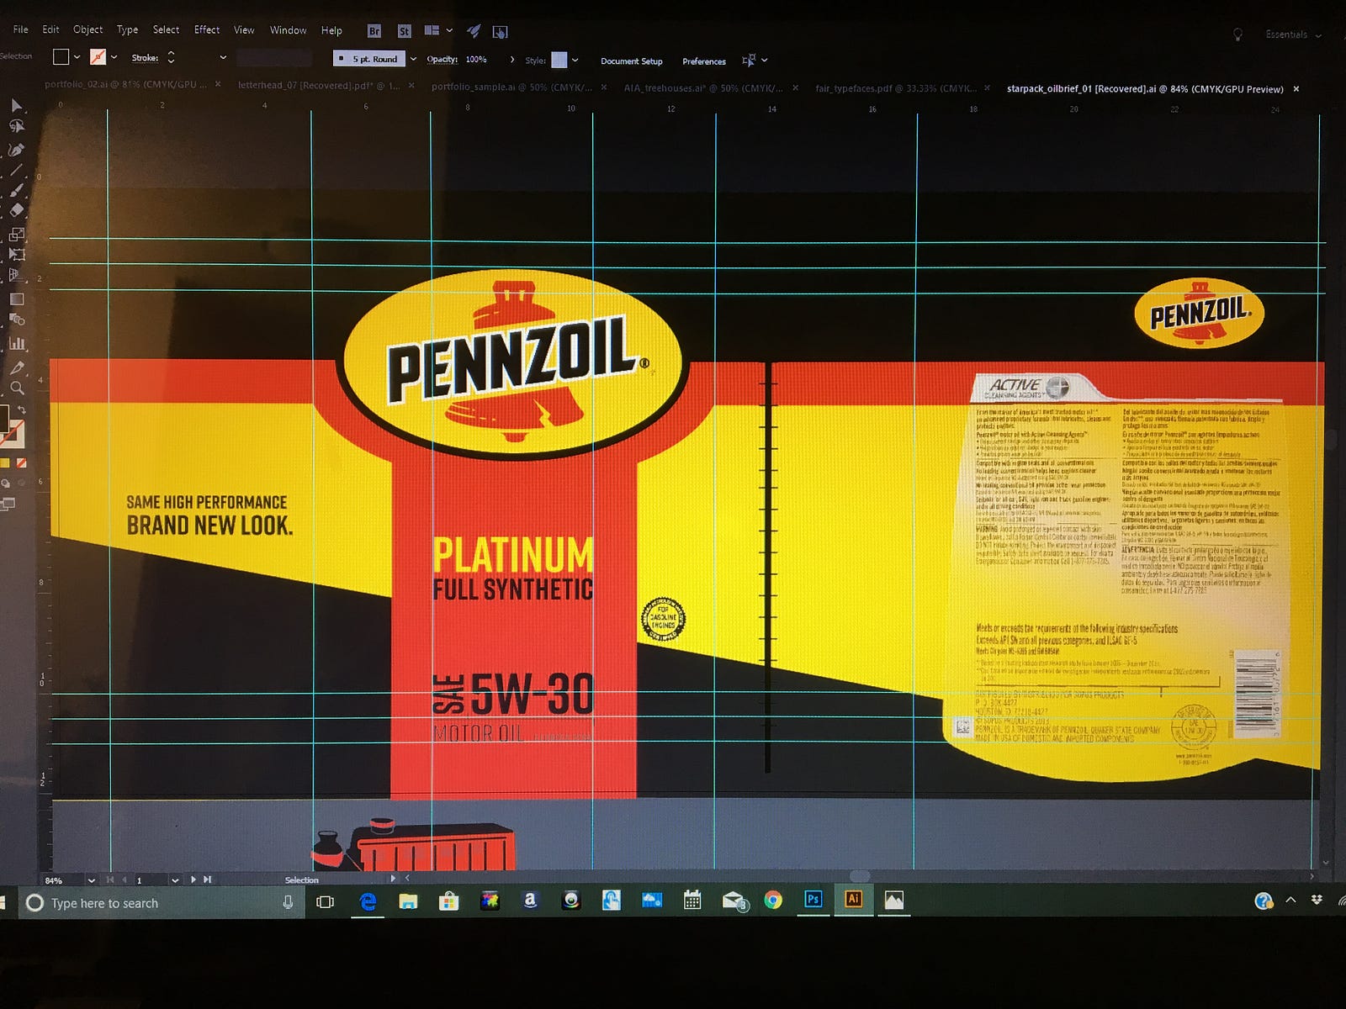This screenshot has height=1009, width=1346.
Task: Click the Stroke label link
Action: click(145, 58)
